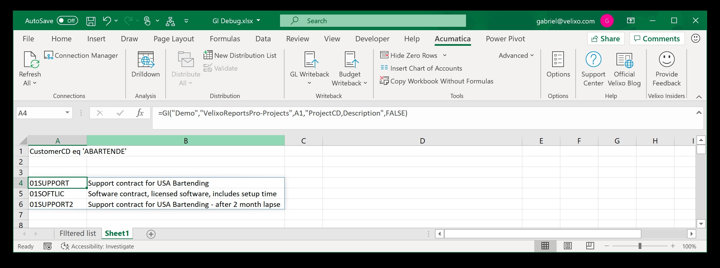This screenshot has width=720, height=268.
Task: Click the Undo arrow icon
Action: point(107,21)
